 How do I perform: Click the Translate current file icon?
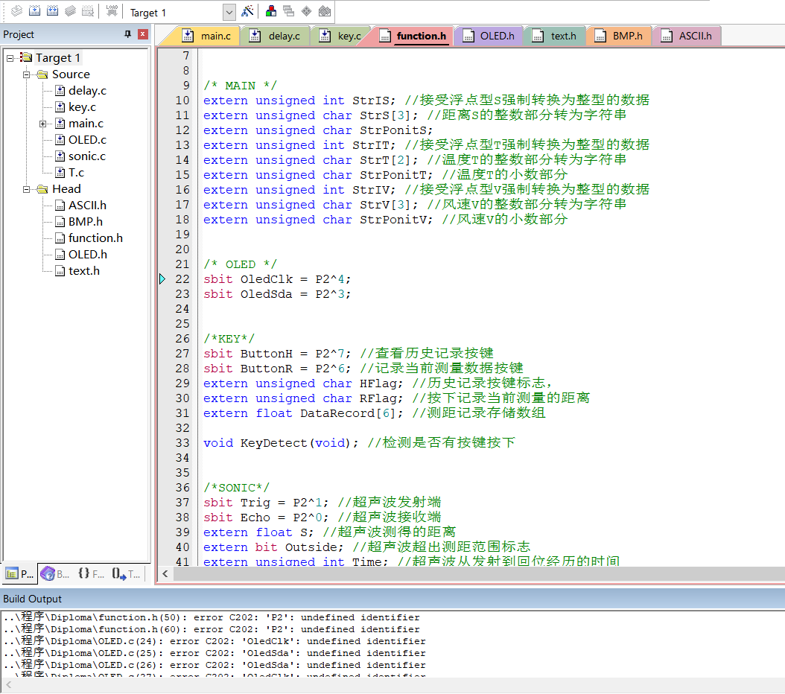click(16, 11)
